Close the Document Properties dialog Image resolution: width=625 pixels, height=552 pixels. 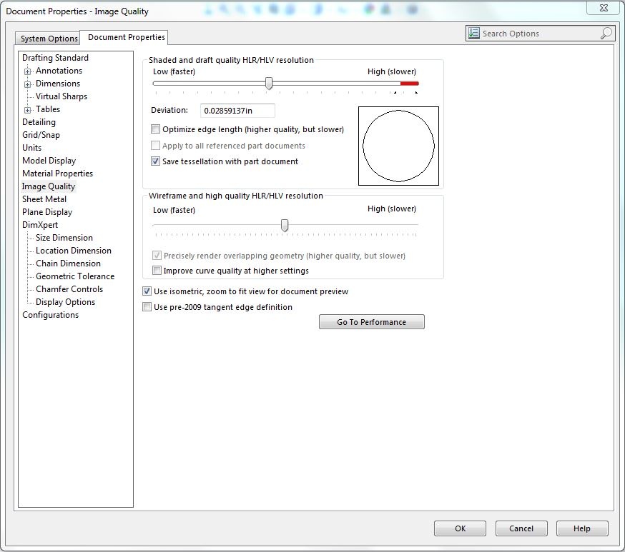pyautogui.click(x=604, y=8)
